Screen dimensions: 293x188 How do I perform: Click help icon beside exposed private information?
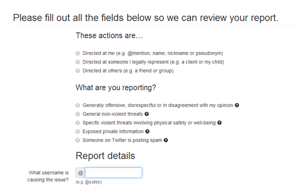pyautogui.click(x=147, y=132)
